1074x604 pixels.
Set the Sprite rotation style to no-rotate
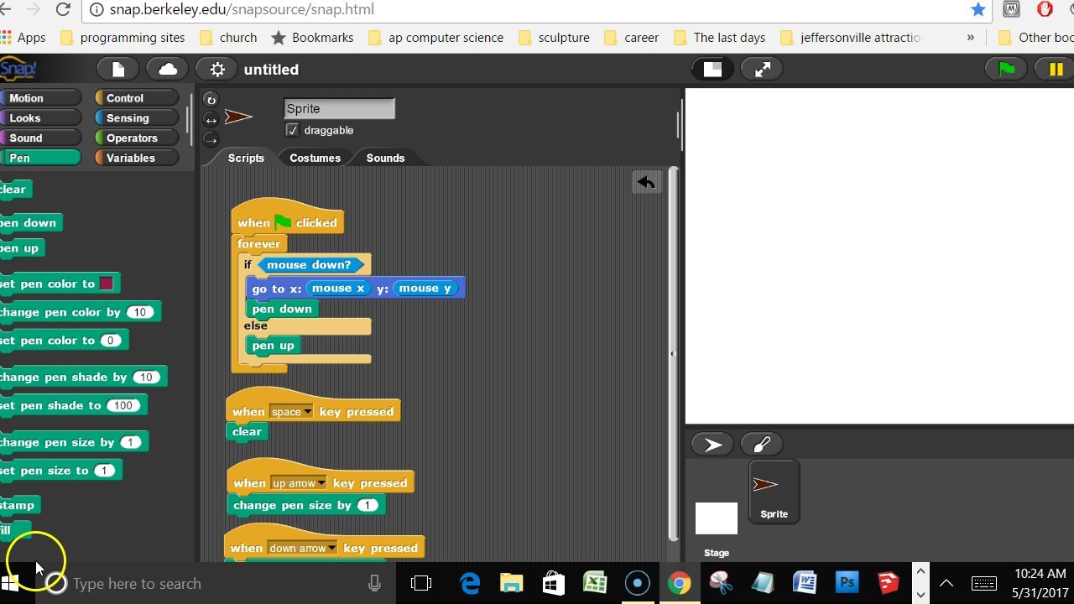pos(211,139)
